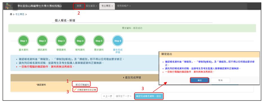This screenshot has height=103, width=265.
Task: Click the 上一步 button
Action: pyautogui.click(x=108, y=96)
